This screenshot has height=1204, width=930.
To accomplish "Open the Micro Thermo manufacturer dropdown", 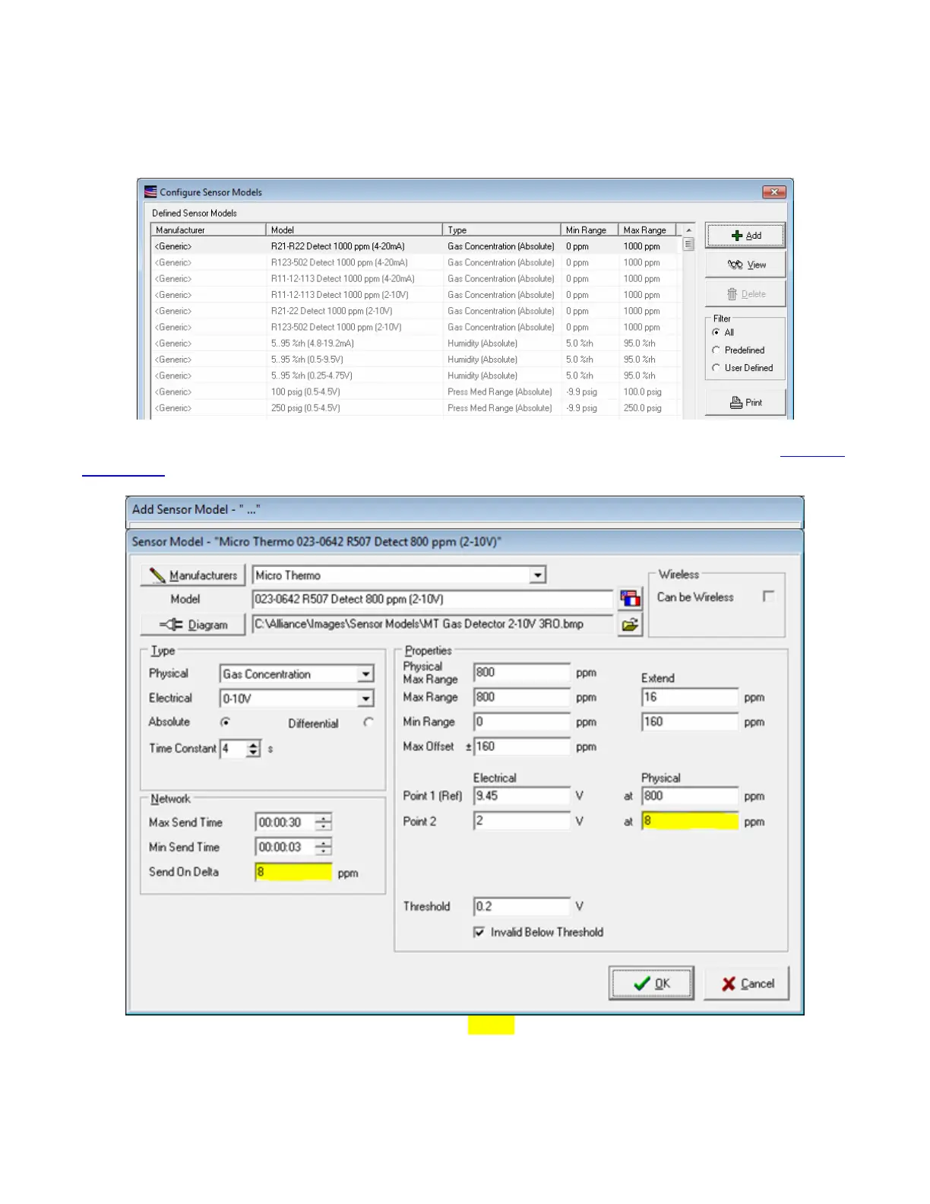I will 538,575.
